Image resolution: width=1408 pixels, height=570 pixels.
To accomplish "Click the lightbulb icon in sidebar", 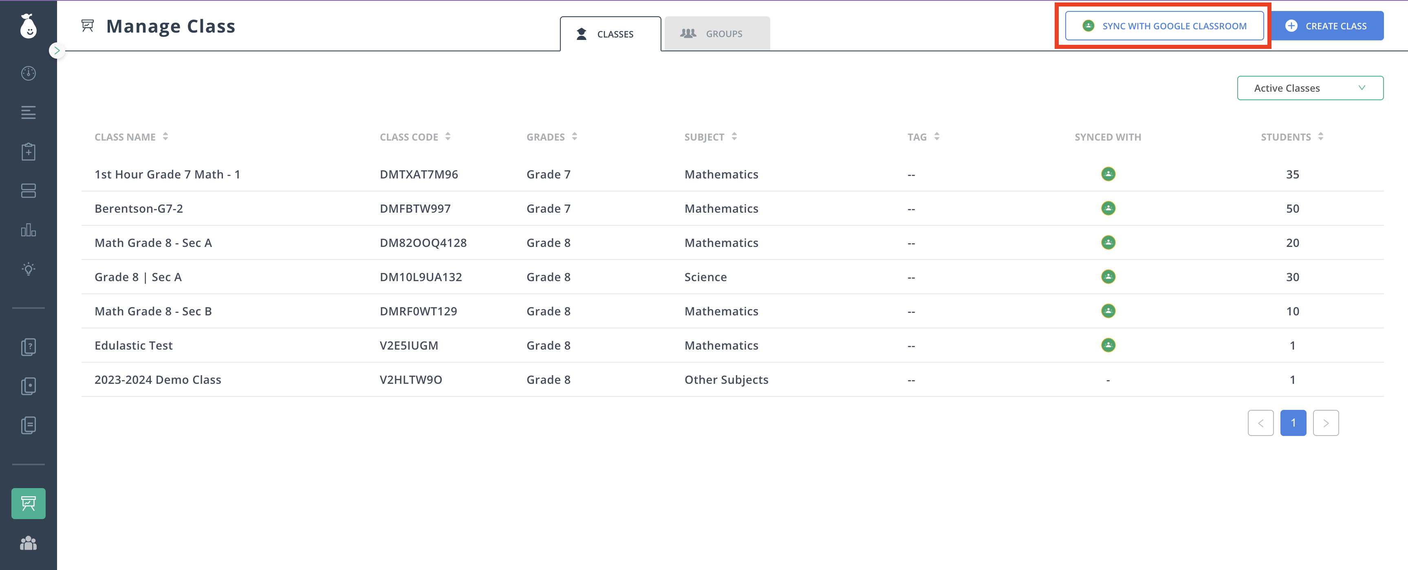I will tap(29, 269).
